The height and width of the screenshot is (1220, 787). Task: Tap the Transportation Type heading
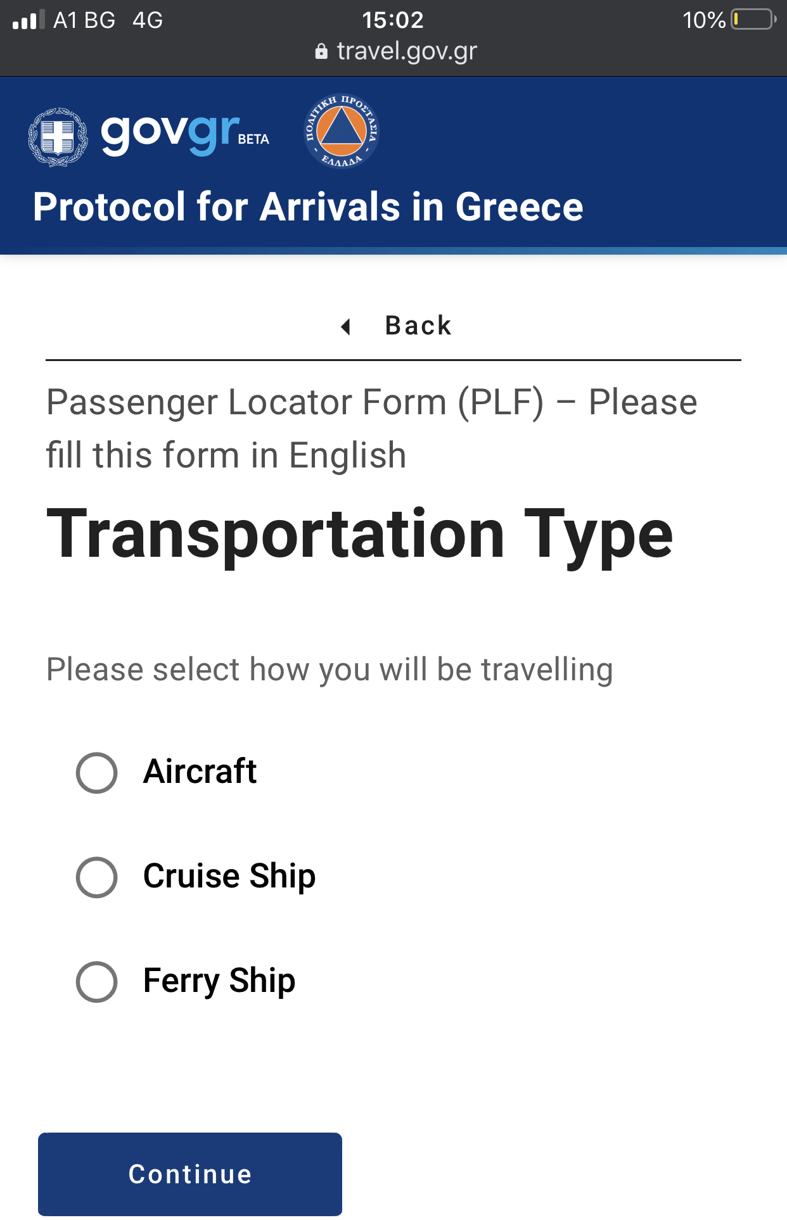pos(359,534)
